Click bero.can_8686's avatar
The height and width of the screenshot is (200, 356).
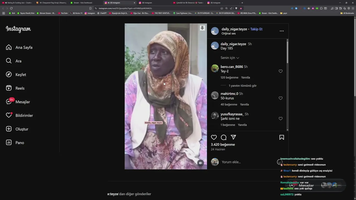pyautogui.click(x=215, y=68)
